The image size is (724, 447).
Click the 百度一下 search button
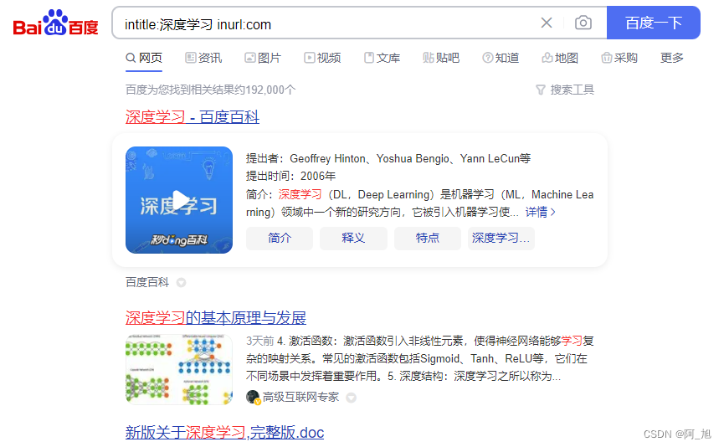click(x=654, y=23)
